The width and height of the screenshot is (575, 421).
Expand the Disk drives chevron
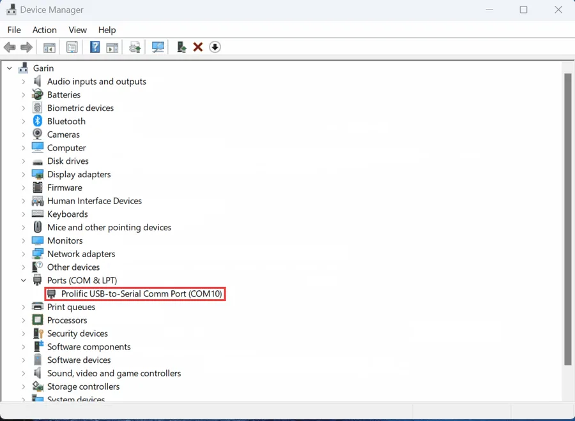click(24, 161)
